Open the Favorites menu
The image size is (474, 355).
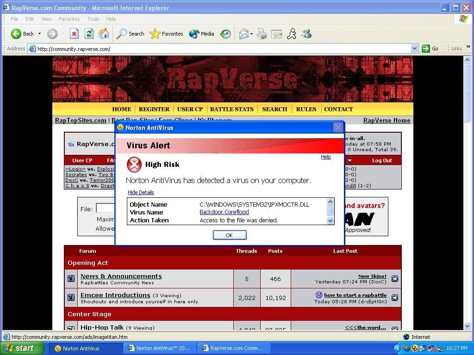coord(69,18)
